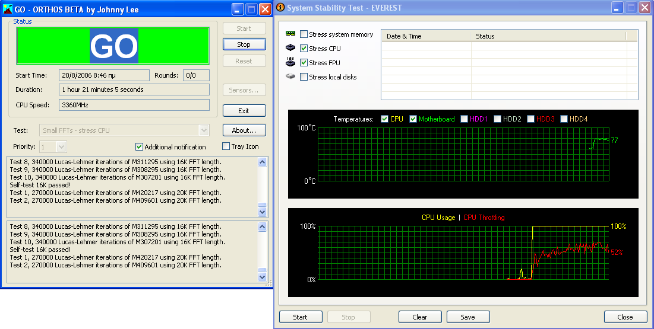
Task: Click the EVEREST Close button
Action: pos(625,317)
